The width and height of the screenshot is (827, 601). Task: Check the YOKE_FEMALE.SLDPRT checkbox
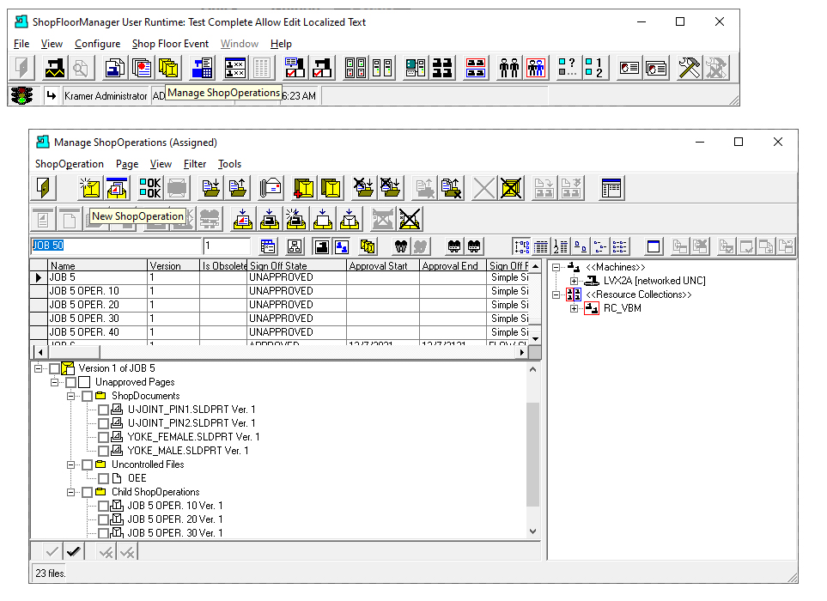pos(103,437)
